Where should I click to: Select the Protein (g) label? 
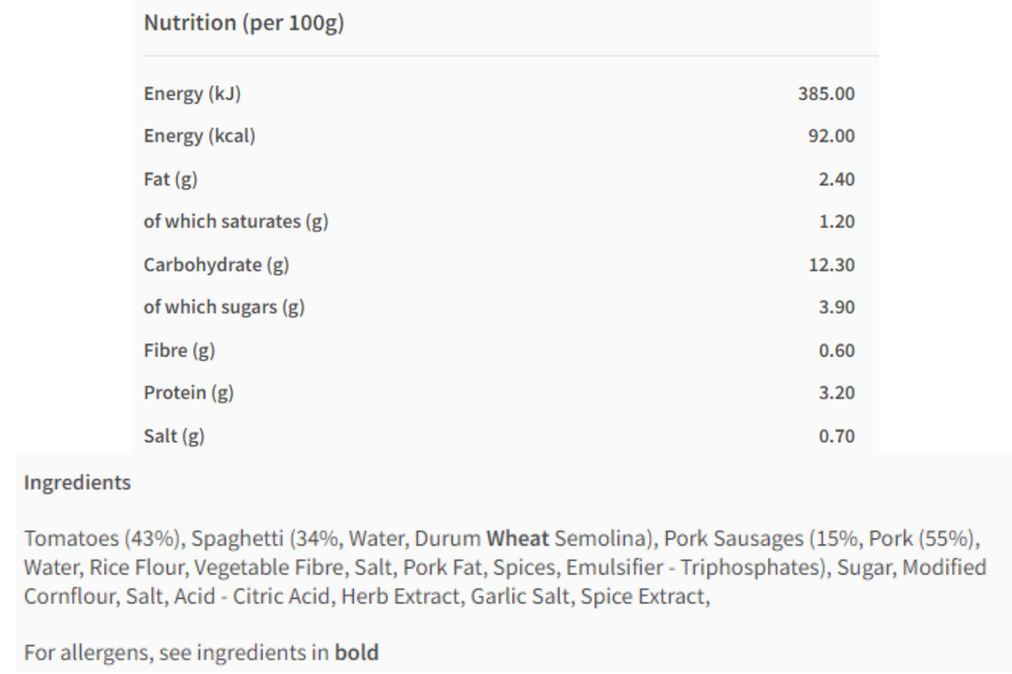coord(189,393)
